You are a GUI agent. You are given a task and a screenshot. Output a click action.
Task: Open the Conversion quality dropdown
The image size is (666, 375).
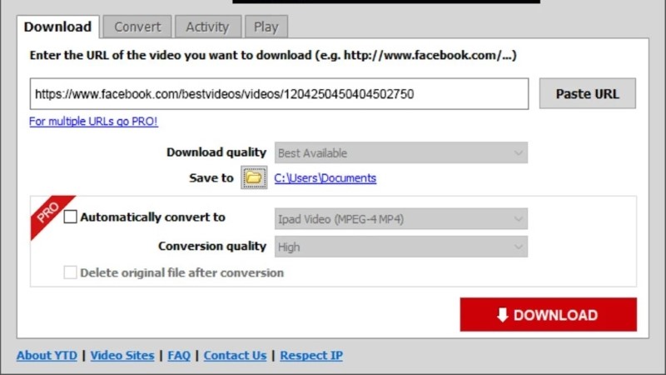(401, 247)
